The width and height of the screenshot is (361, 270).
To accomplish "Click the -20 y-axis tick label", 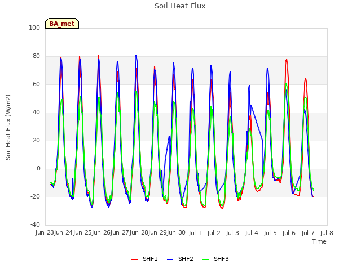I will click(x=35, y=196).
